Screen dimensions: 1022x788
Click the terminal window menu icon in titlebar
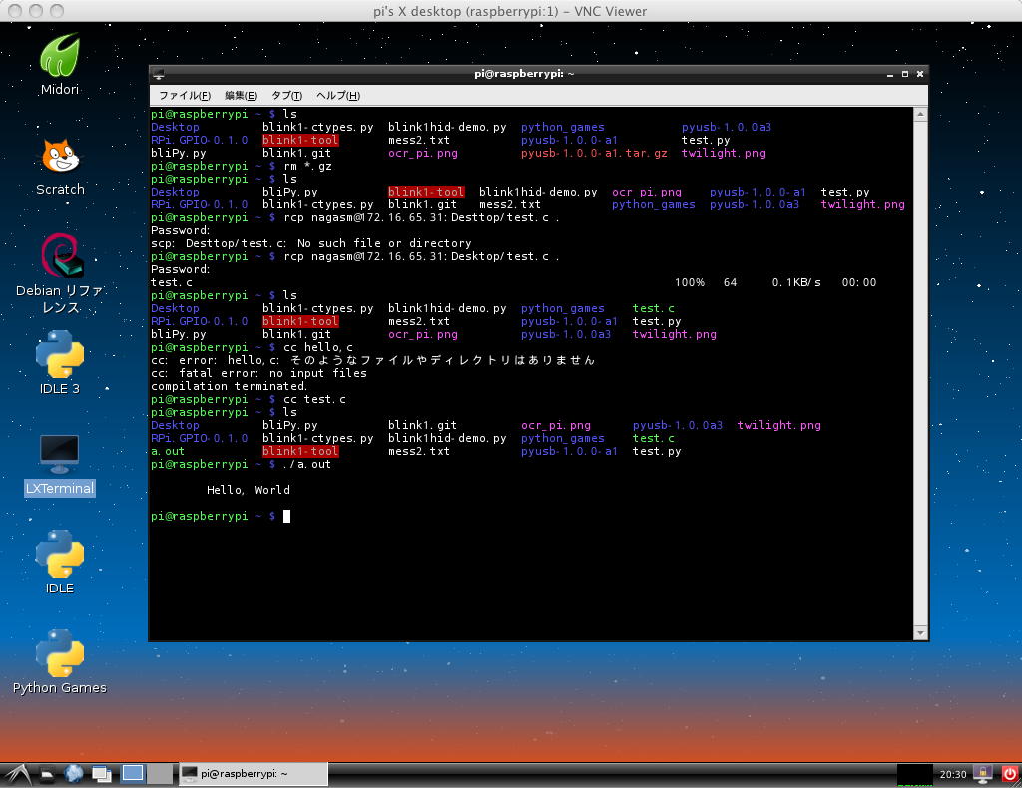tap(159, 74)
